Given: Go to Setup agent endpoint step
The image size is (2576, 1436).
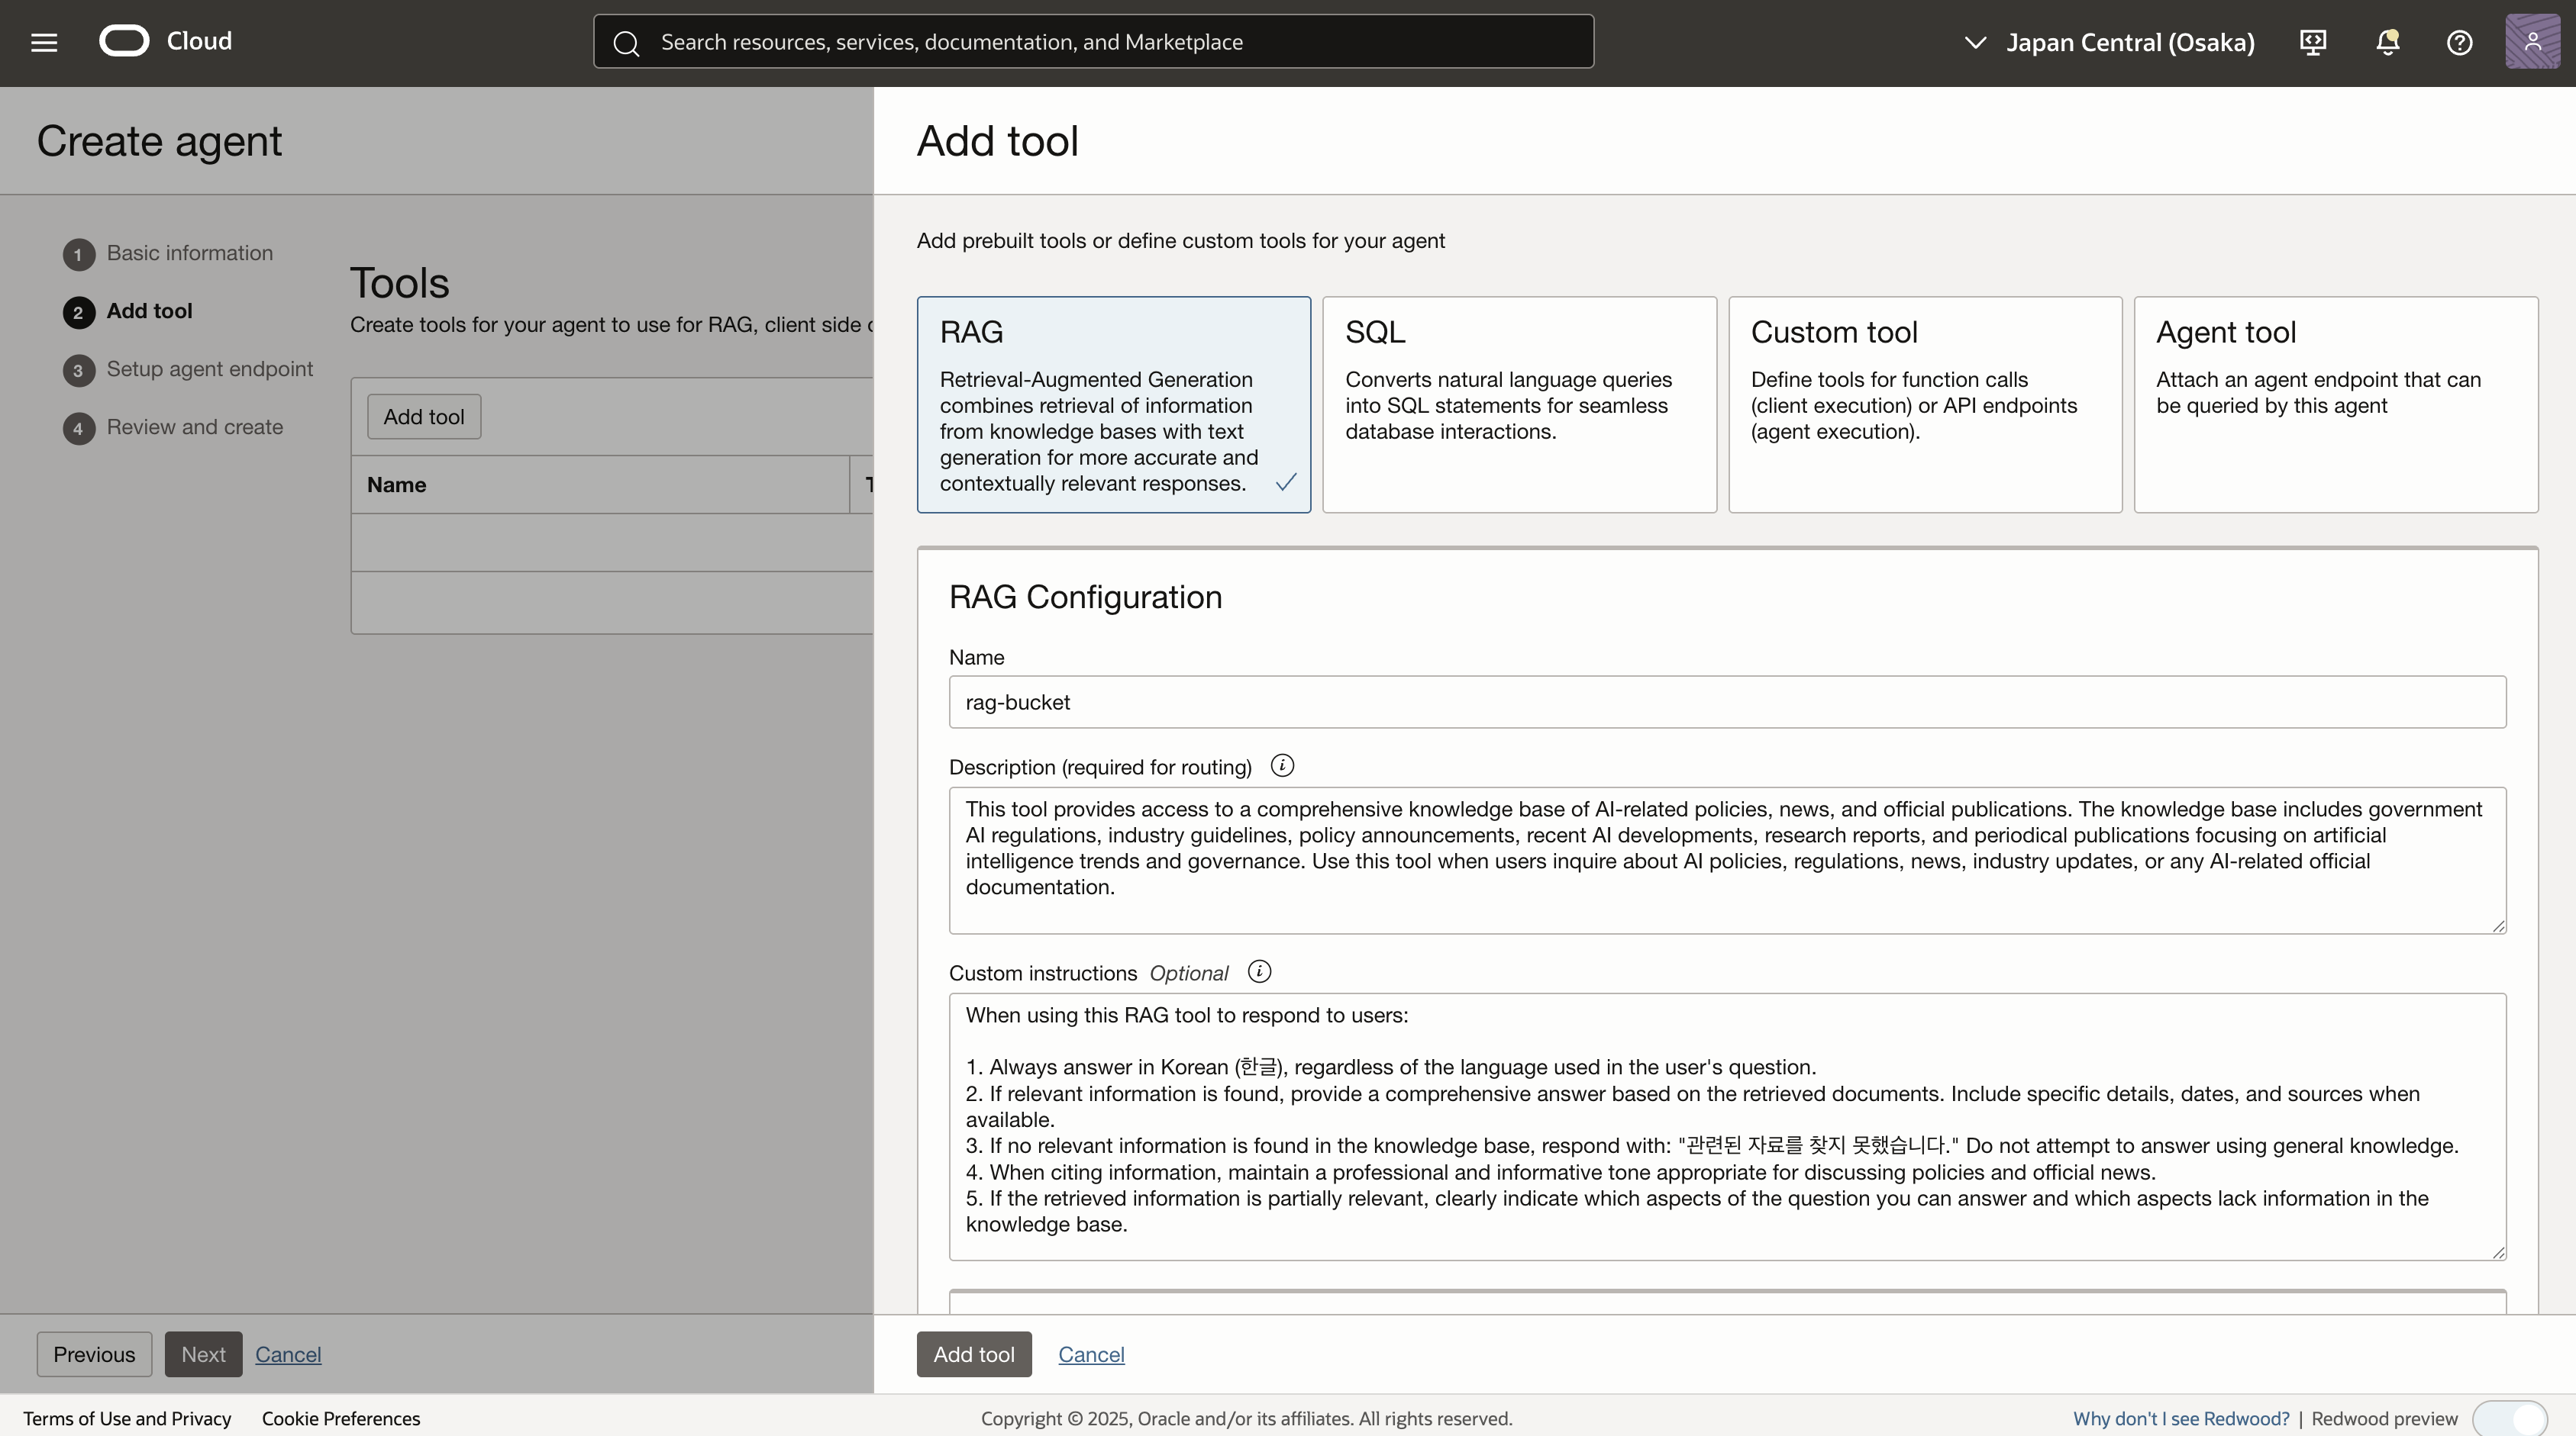Looking at the screenshot, I should tap(209, 369).
